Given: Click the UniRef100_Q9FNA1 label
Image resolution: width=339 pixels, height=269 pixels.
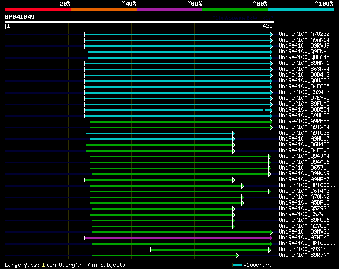Looking at the screenshot, I should pyautogui.click(x=304, y=52).
